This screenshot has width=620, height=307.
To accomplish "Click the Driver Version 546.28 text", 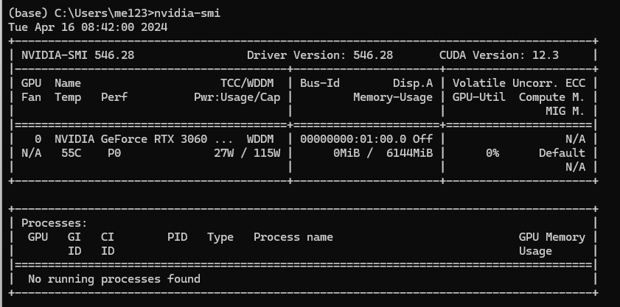I will click(x=320, y=55).
